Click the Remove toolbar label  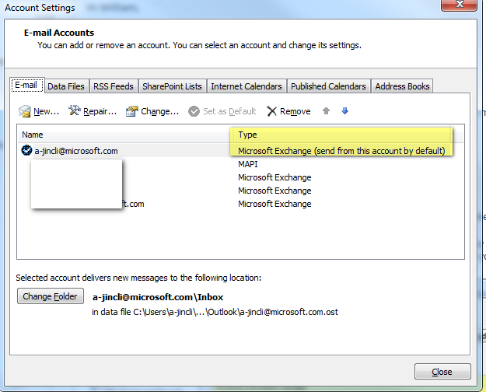click(295, 111)
